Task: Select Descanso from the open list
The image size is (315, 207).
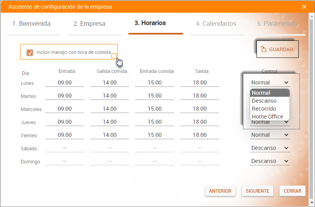Action: pyautogui.click(x=264, y=101)
